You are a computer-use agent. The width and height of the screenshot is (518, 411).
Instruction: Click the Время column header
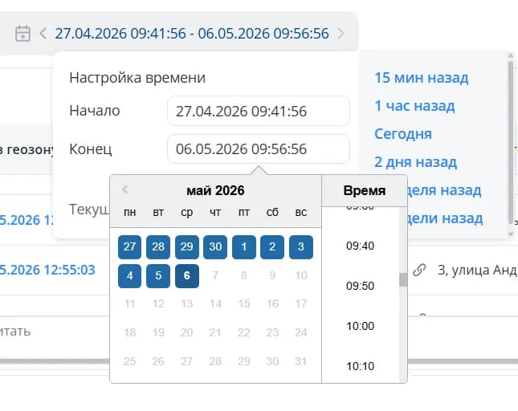click(x=365, y=190)
